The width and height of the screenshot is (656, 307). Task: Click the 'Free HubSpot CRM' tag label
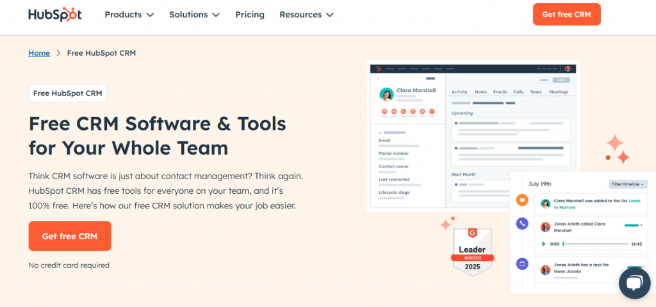[68, 93]
